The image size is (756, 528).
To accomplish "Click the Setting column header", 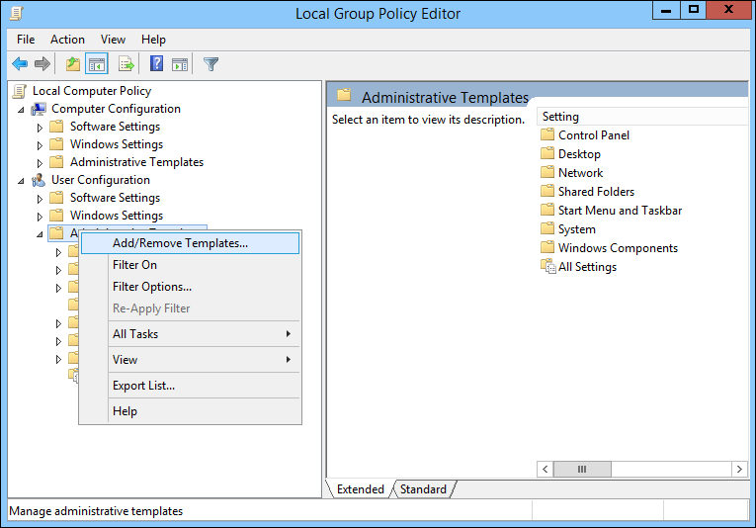I will click(x=642, y=117).
